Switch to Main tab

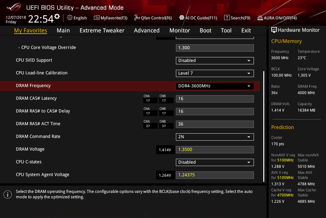(63, 31)
